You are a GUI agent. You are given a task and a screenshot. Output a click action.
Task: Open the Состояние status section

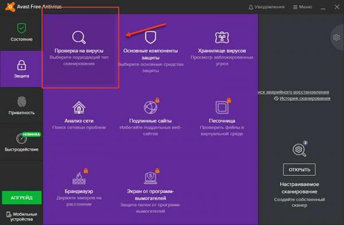22,32
